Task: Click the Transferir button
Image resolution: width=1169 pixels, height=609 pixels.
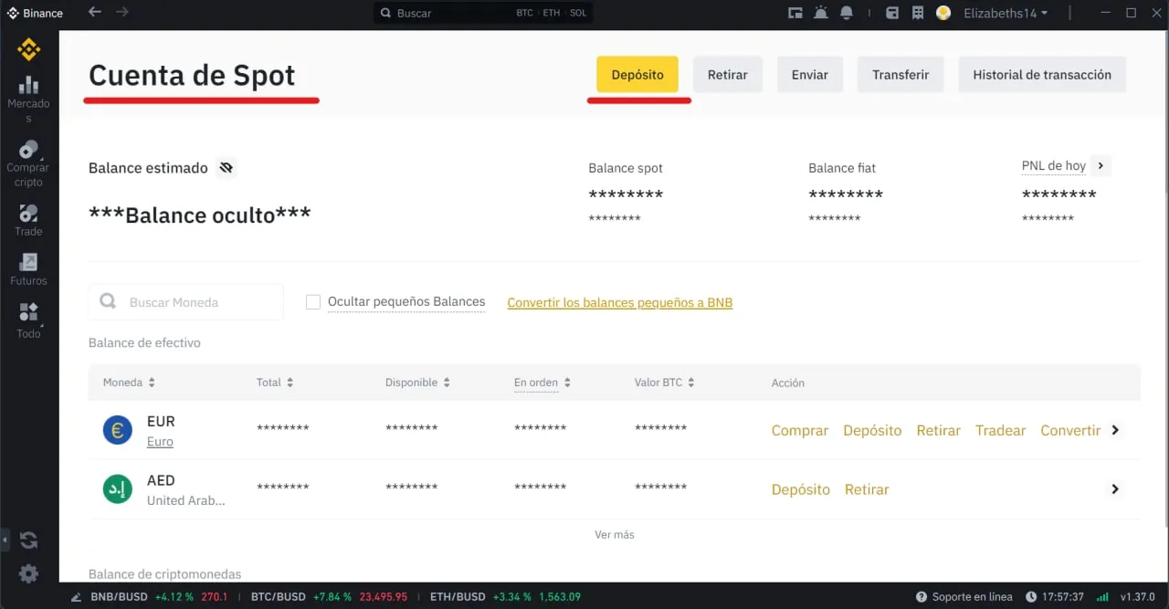Action: (900, 75)
